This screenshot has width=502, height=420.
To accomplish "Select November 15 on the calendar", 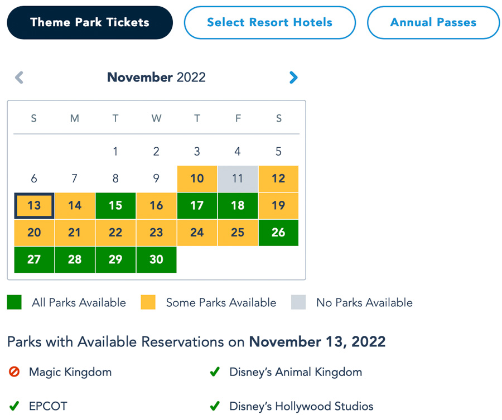I will coord(115,205).
